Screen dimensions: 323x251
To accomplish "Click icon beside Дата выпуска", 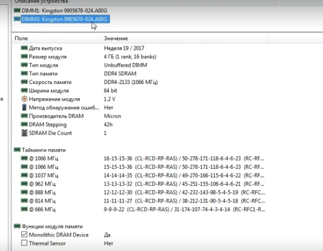I will [x=24, y=48].
